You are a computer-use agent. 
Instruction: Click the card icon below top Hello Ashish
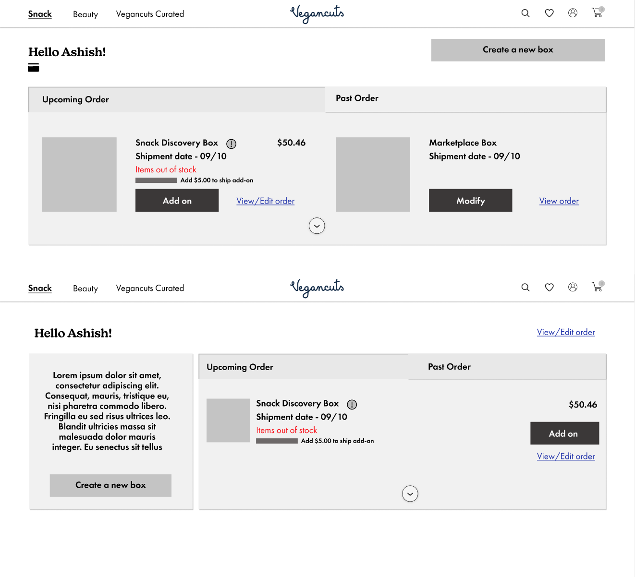[x=34, y=68]
